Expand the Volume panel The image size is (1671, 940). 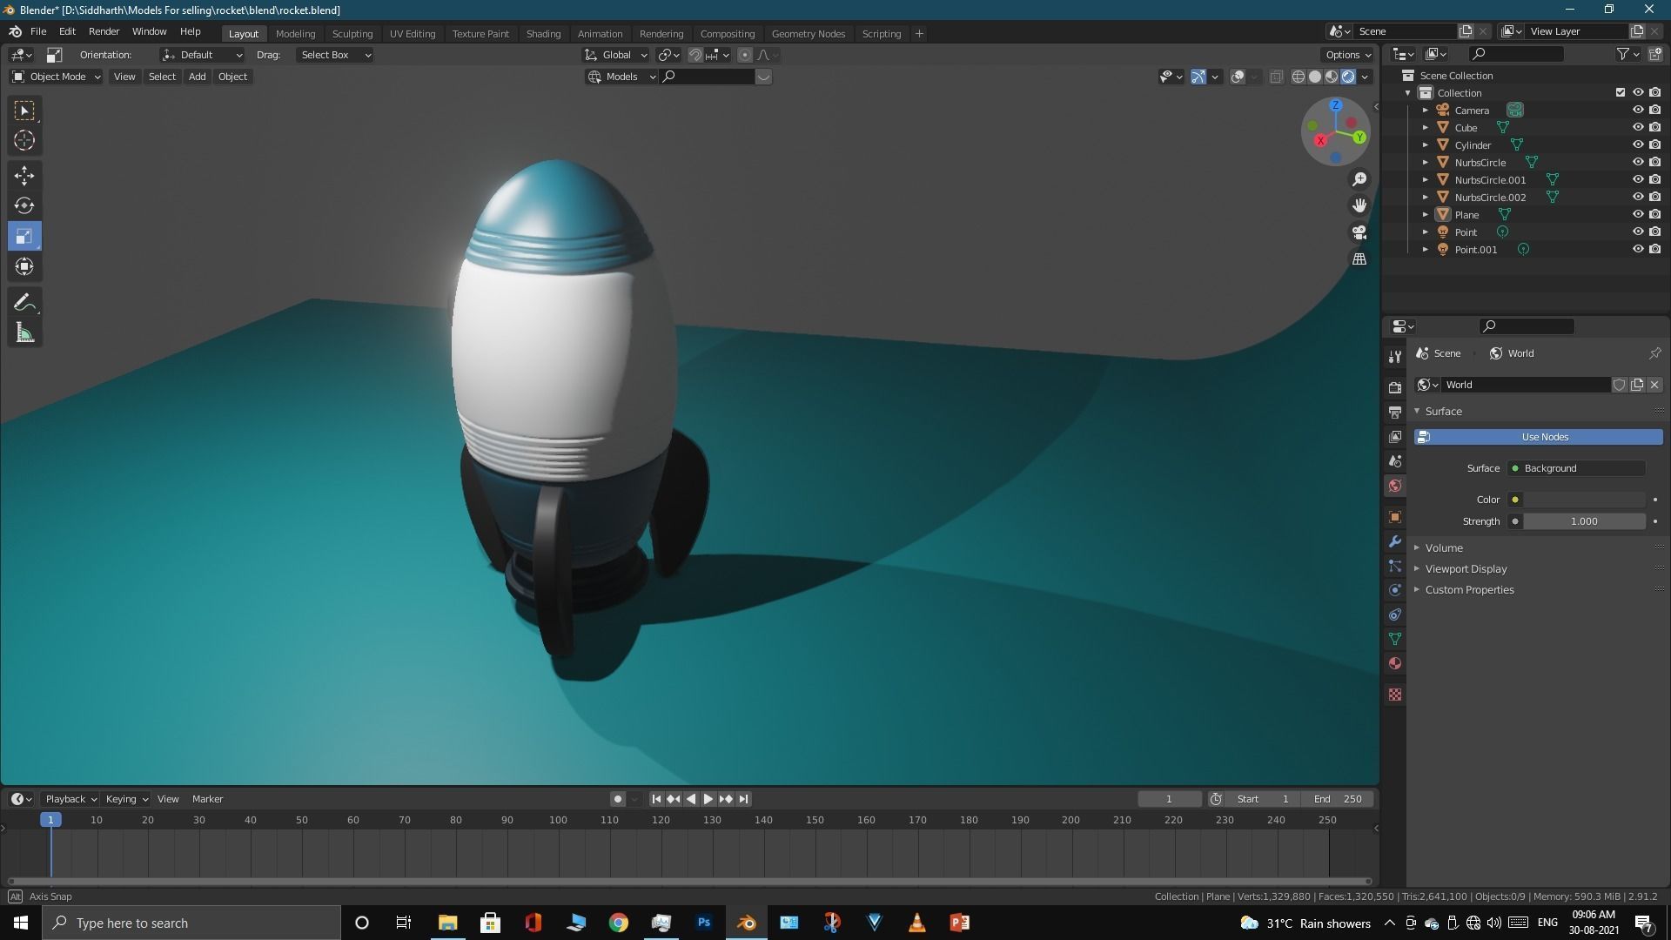(1444, 547)
